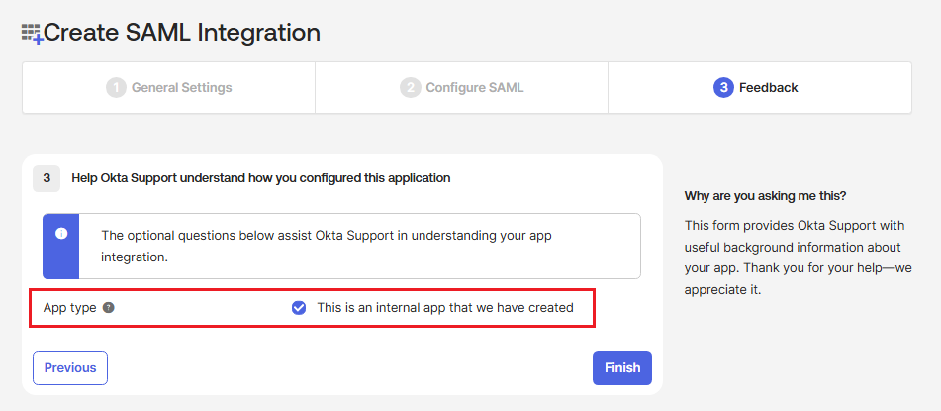
Task: Click step number 1 circle
Action: tap(117, 88)
